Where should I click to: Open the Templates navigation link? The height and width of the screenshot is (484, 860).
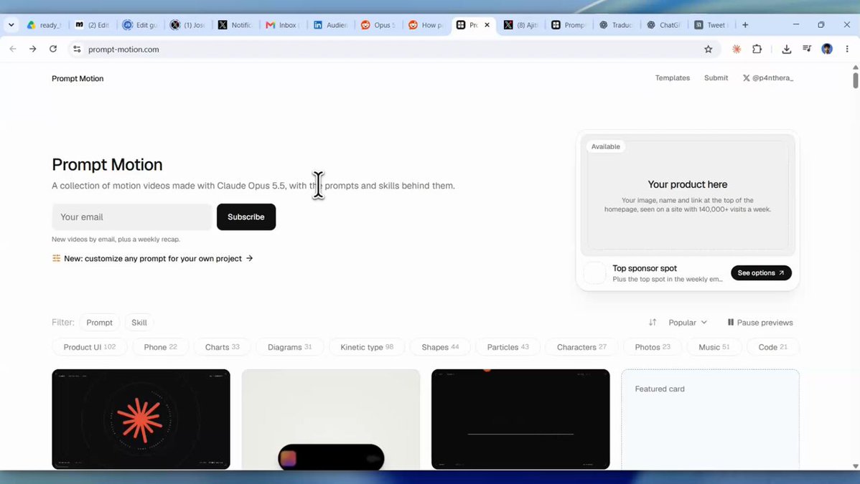(x=672, y=78)
